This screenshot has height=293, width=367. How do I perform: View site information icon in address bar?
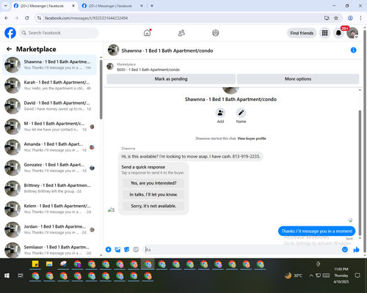coord(39,18)
